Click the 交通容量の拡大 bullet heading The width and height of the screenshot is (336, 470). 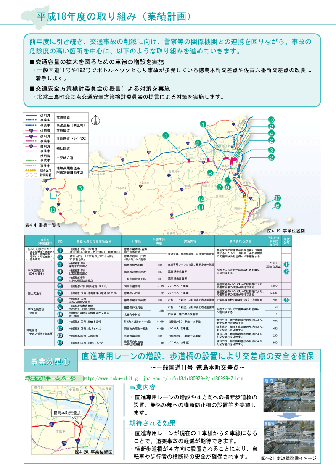97,62
